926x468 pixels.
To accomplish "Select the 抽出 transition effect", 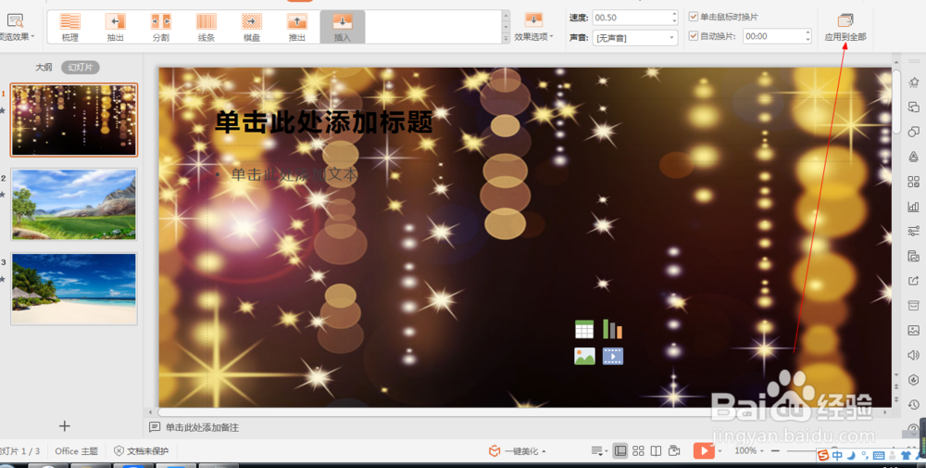I will click(116, 27).
